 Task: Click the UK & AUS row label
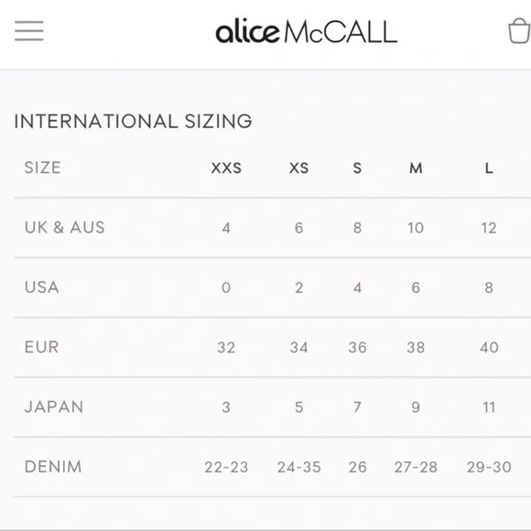click(65, 227)
